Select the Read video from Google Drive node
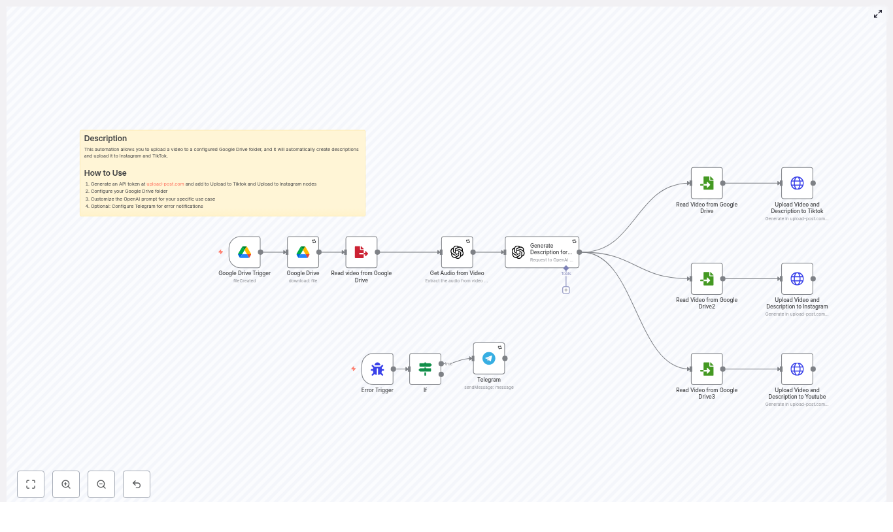This screenshot has width=893, height=532. coord(361,252)
